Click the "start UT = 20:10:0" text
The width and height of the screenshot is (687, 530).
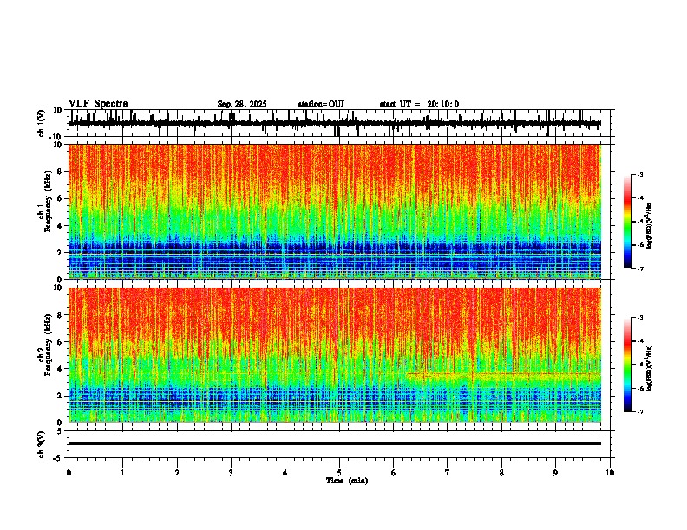tap(419, 104)
